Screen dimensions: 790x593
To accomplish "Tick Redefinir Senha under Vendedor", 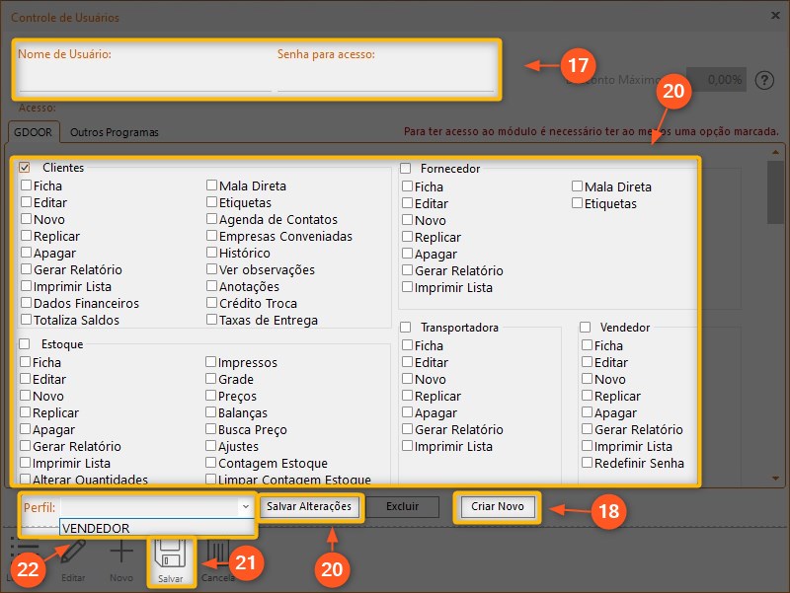I will coord(587,463).
